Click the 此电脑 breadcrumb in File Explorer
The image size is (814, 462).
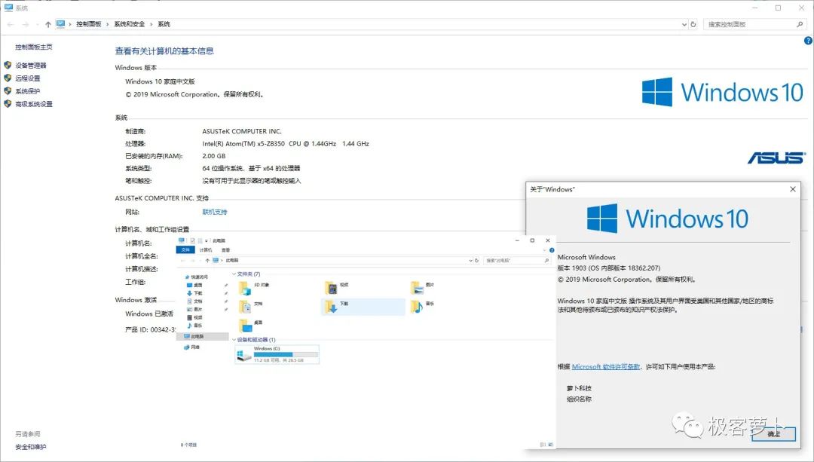coord(232,261)
